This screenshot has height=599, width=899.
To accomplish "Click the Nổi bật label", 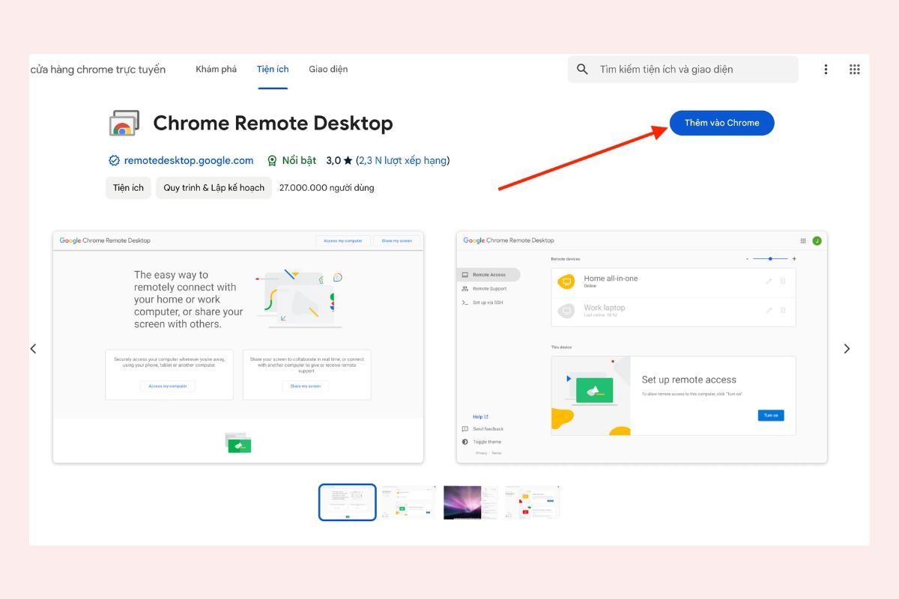I will pyautogui.click(x=299, y=160).
